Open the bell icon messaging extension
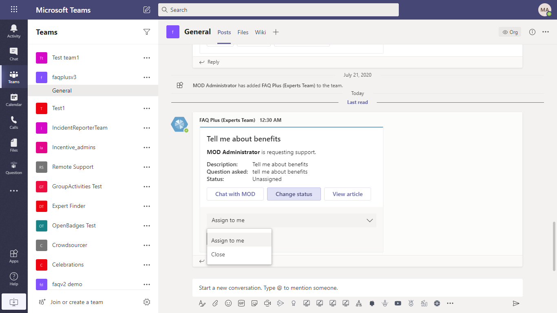Image resolution: width=557 pixels, height=313 pixels. [x=372, y=303]
